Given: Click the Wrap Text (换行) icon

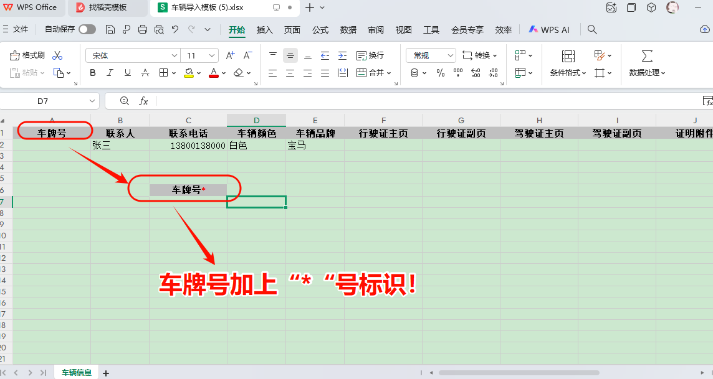Looking at the screenshot, I should pos(368,55).
